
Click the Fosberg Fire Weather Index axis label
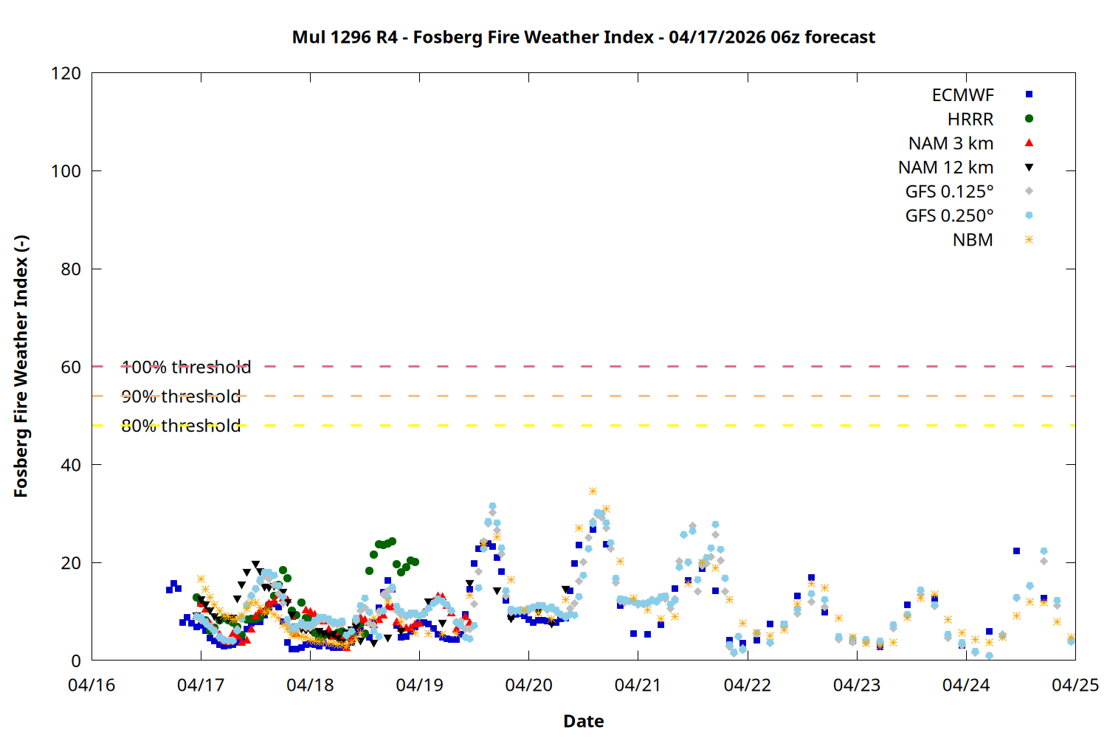tap(21, 366)
